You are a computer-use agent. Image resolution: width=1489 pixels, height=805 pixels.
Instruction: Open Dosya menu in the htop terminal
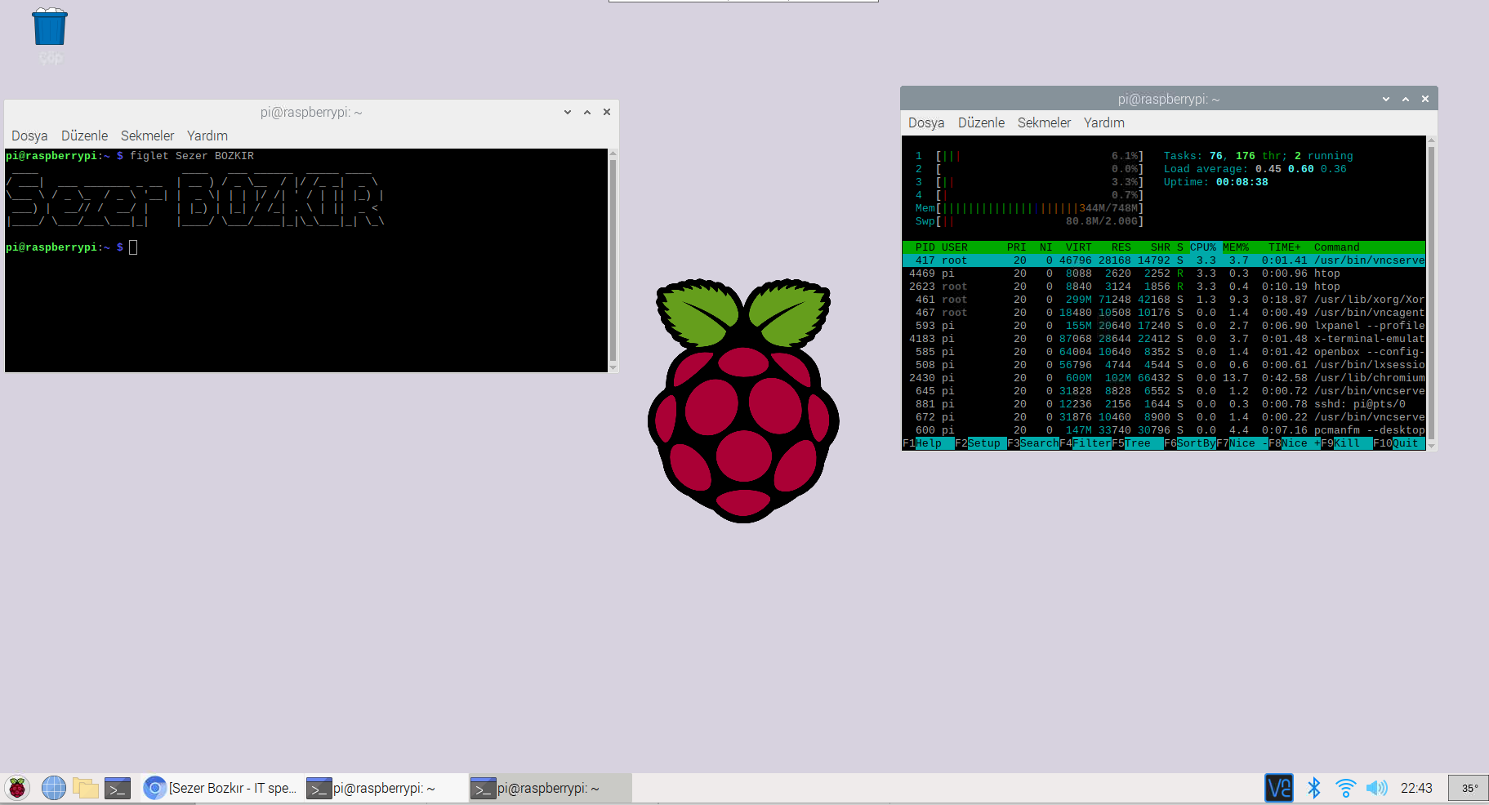[x=926, y=122]
